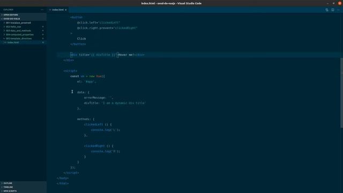The width and height of the screenshot is (343, 193).
Task: Click the opening button tag
Action: pyautogui.click(x=76, y=17)
